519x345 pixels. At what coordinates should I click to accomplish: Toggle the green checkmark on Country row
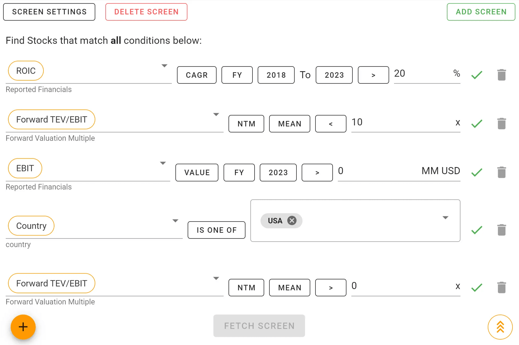[x=477, y=230]
